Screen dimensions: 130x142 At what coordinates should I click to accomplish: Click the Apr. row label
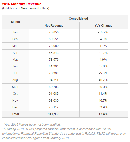pos(15,53)
